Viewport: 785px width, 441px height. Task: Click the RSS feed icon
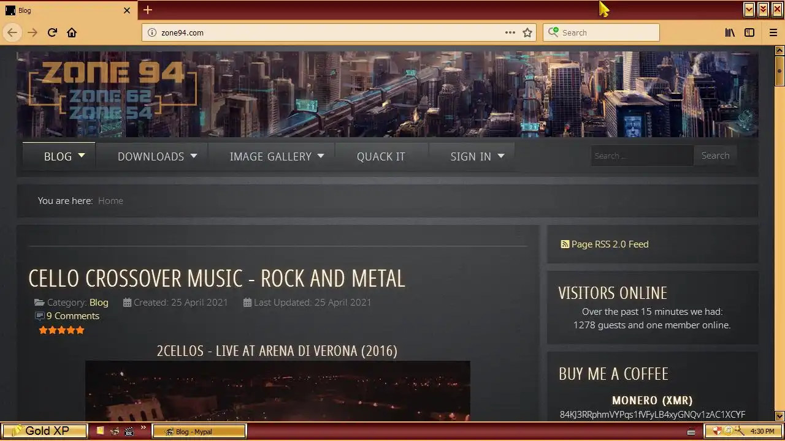point(565,244)
